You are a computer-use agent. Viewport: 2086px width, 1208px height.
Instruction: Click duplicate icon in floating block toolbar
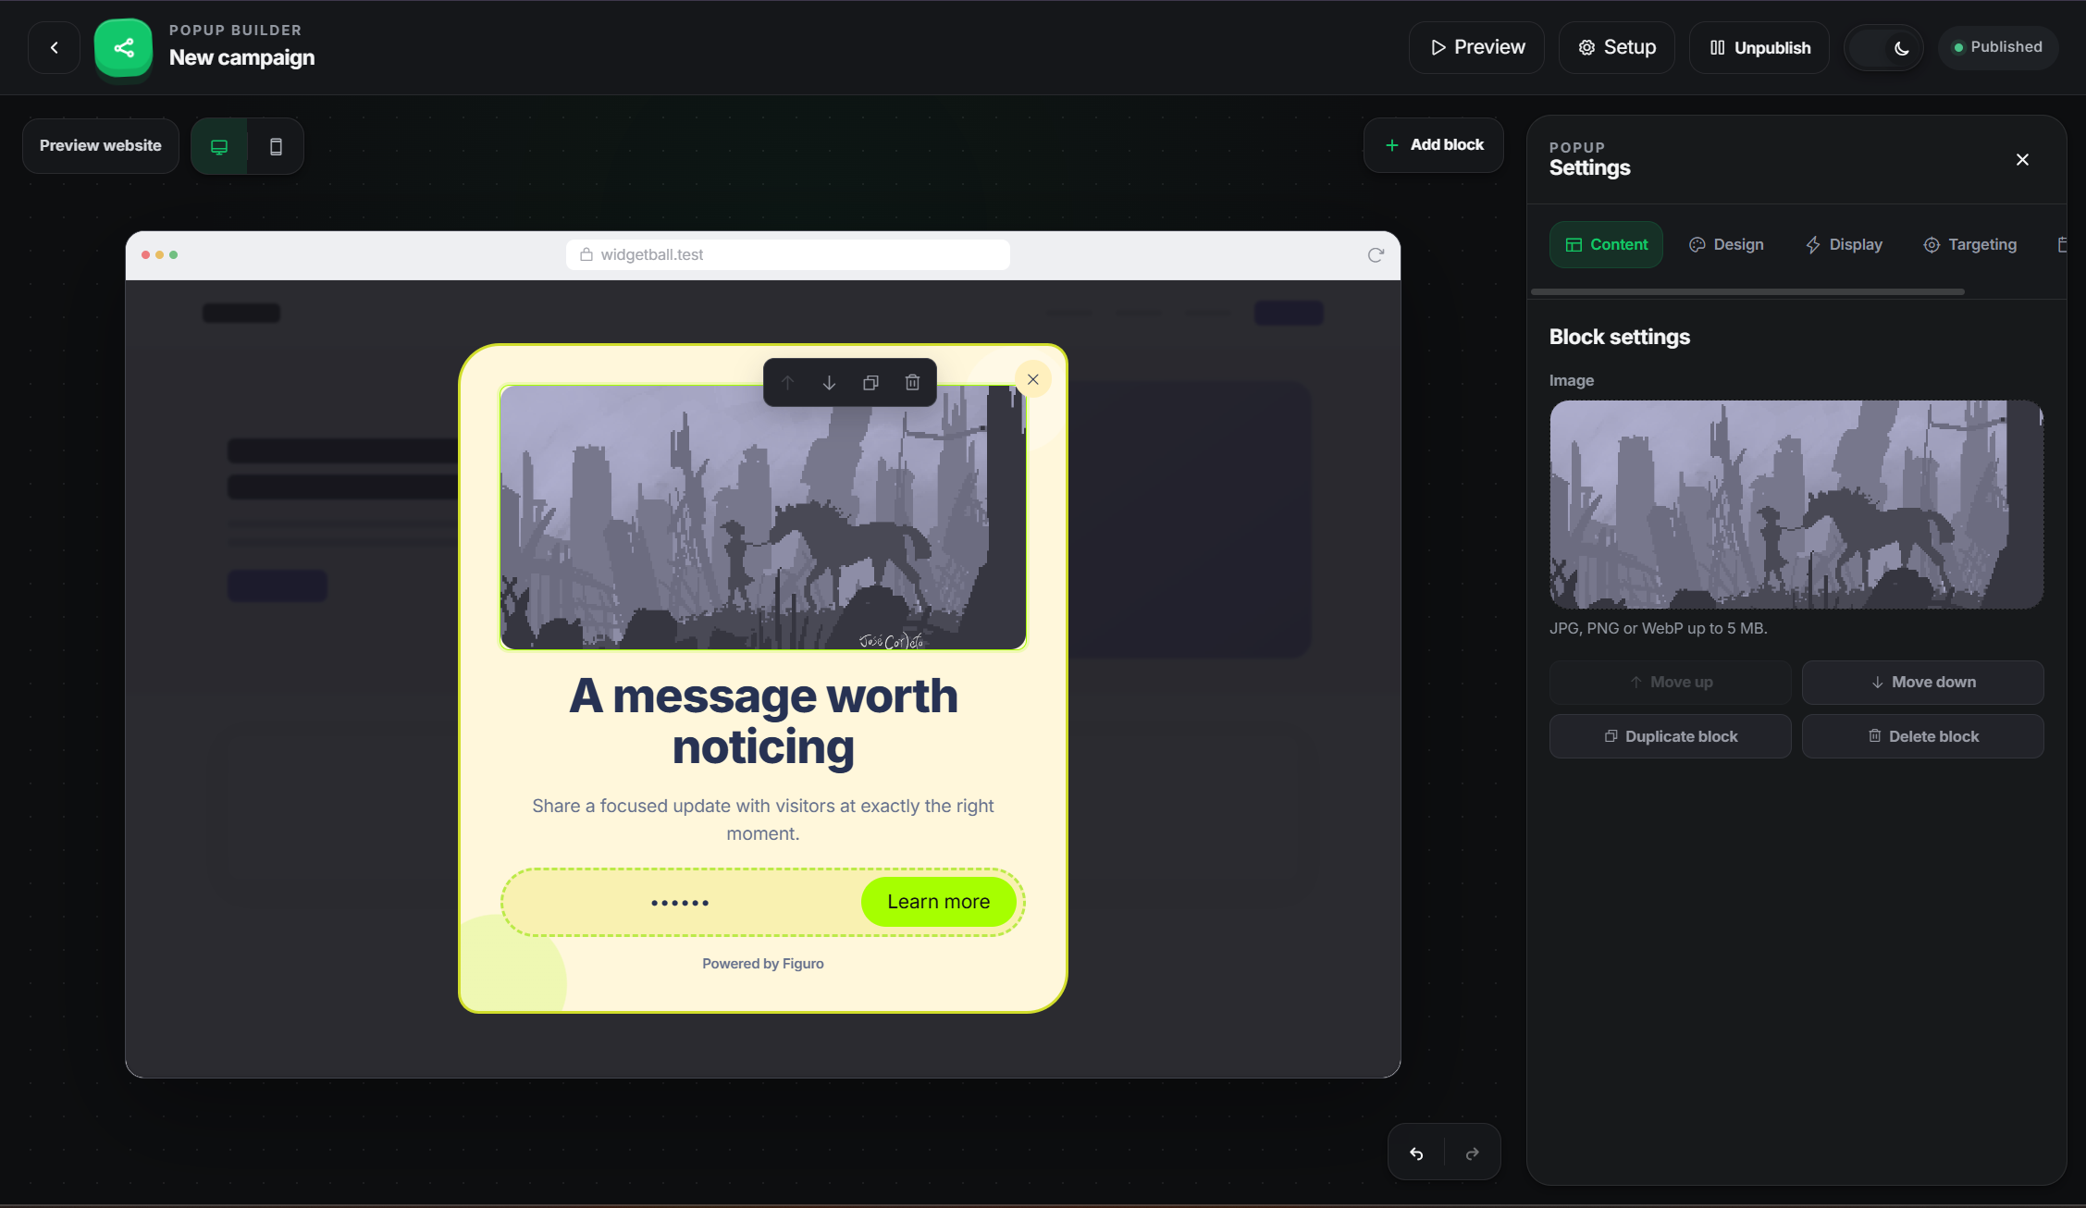(x=870, y=383)
